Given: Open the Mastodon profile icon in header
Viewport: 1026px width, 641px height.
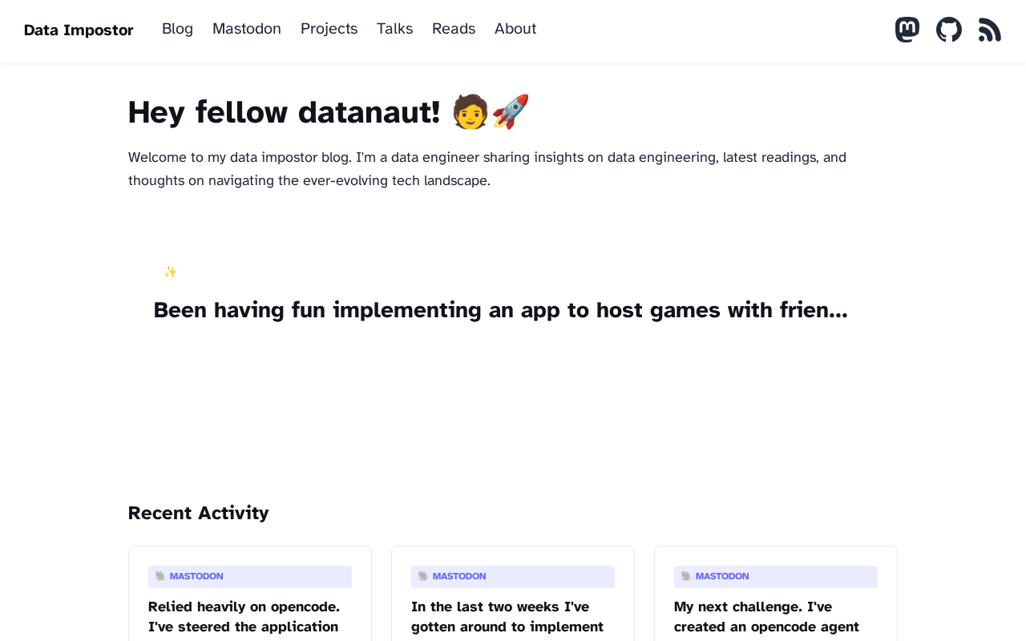Looking at the screenshot, I should click(x=907, y=30).
